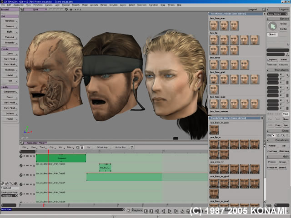Click first thumbnail under sna_lip_vr group
Screen dimensions: 291x218
[214, 144]
